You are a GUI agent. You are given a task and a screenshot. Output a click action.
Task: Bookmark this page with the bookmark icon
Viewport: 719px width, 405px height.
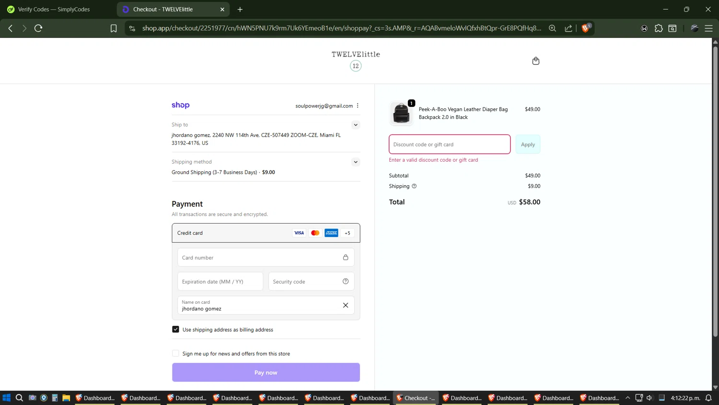pyautogui.click(x=114, y=28)
